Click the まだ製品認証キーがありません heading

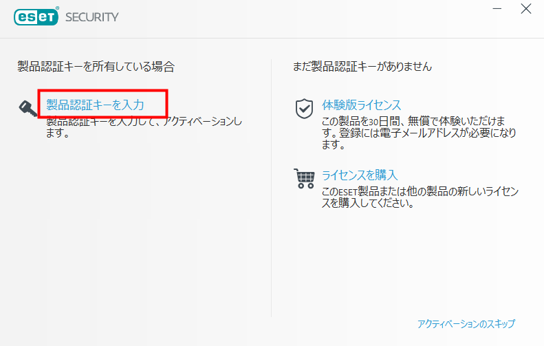(362, 66)
